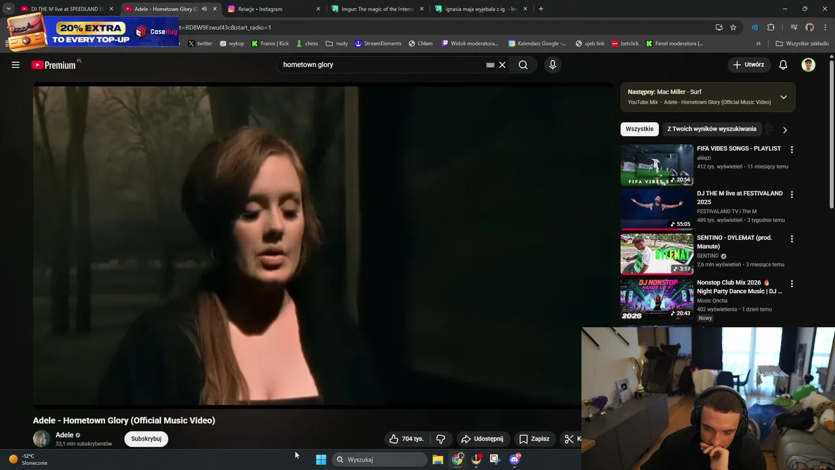835x470 pixels.
Task: Open 'Wszystkie zakładki' bookmarks folder
Action: click(802, 44)
